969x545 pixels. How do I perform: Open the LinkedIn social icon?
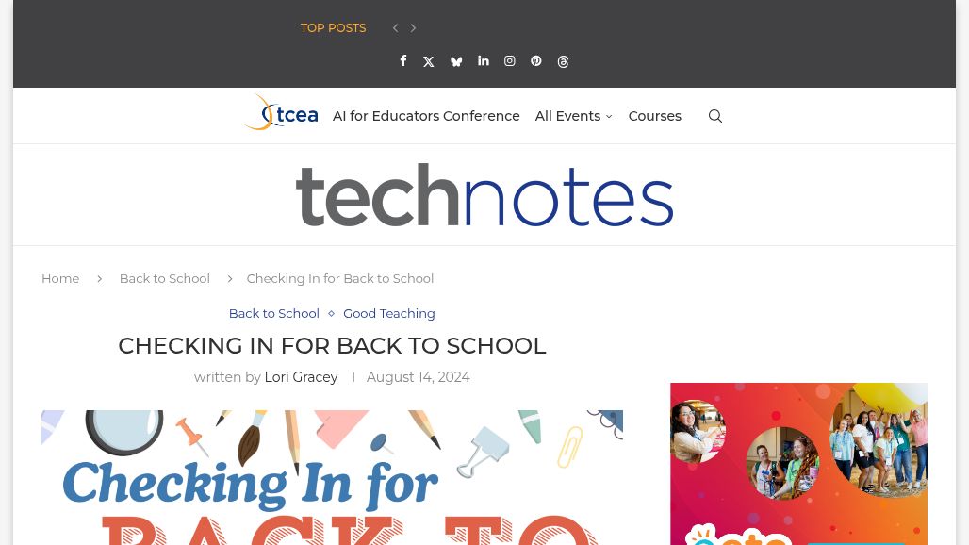pos(484,61)
